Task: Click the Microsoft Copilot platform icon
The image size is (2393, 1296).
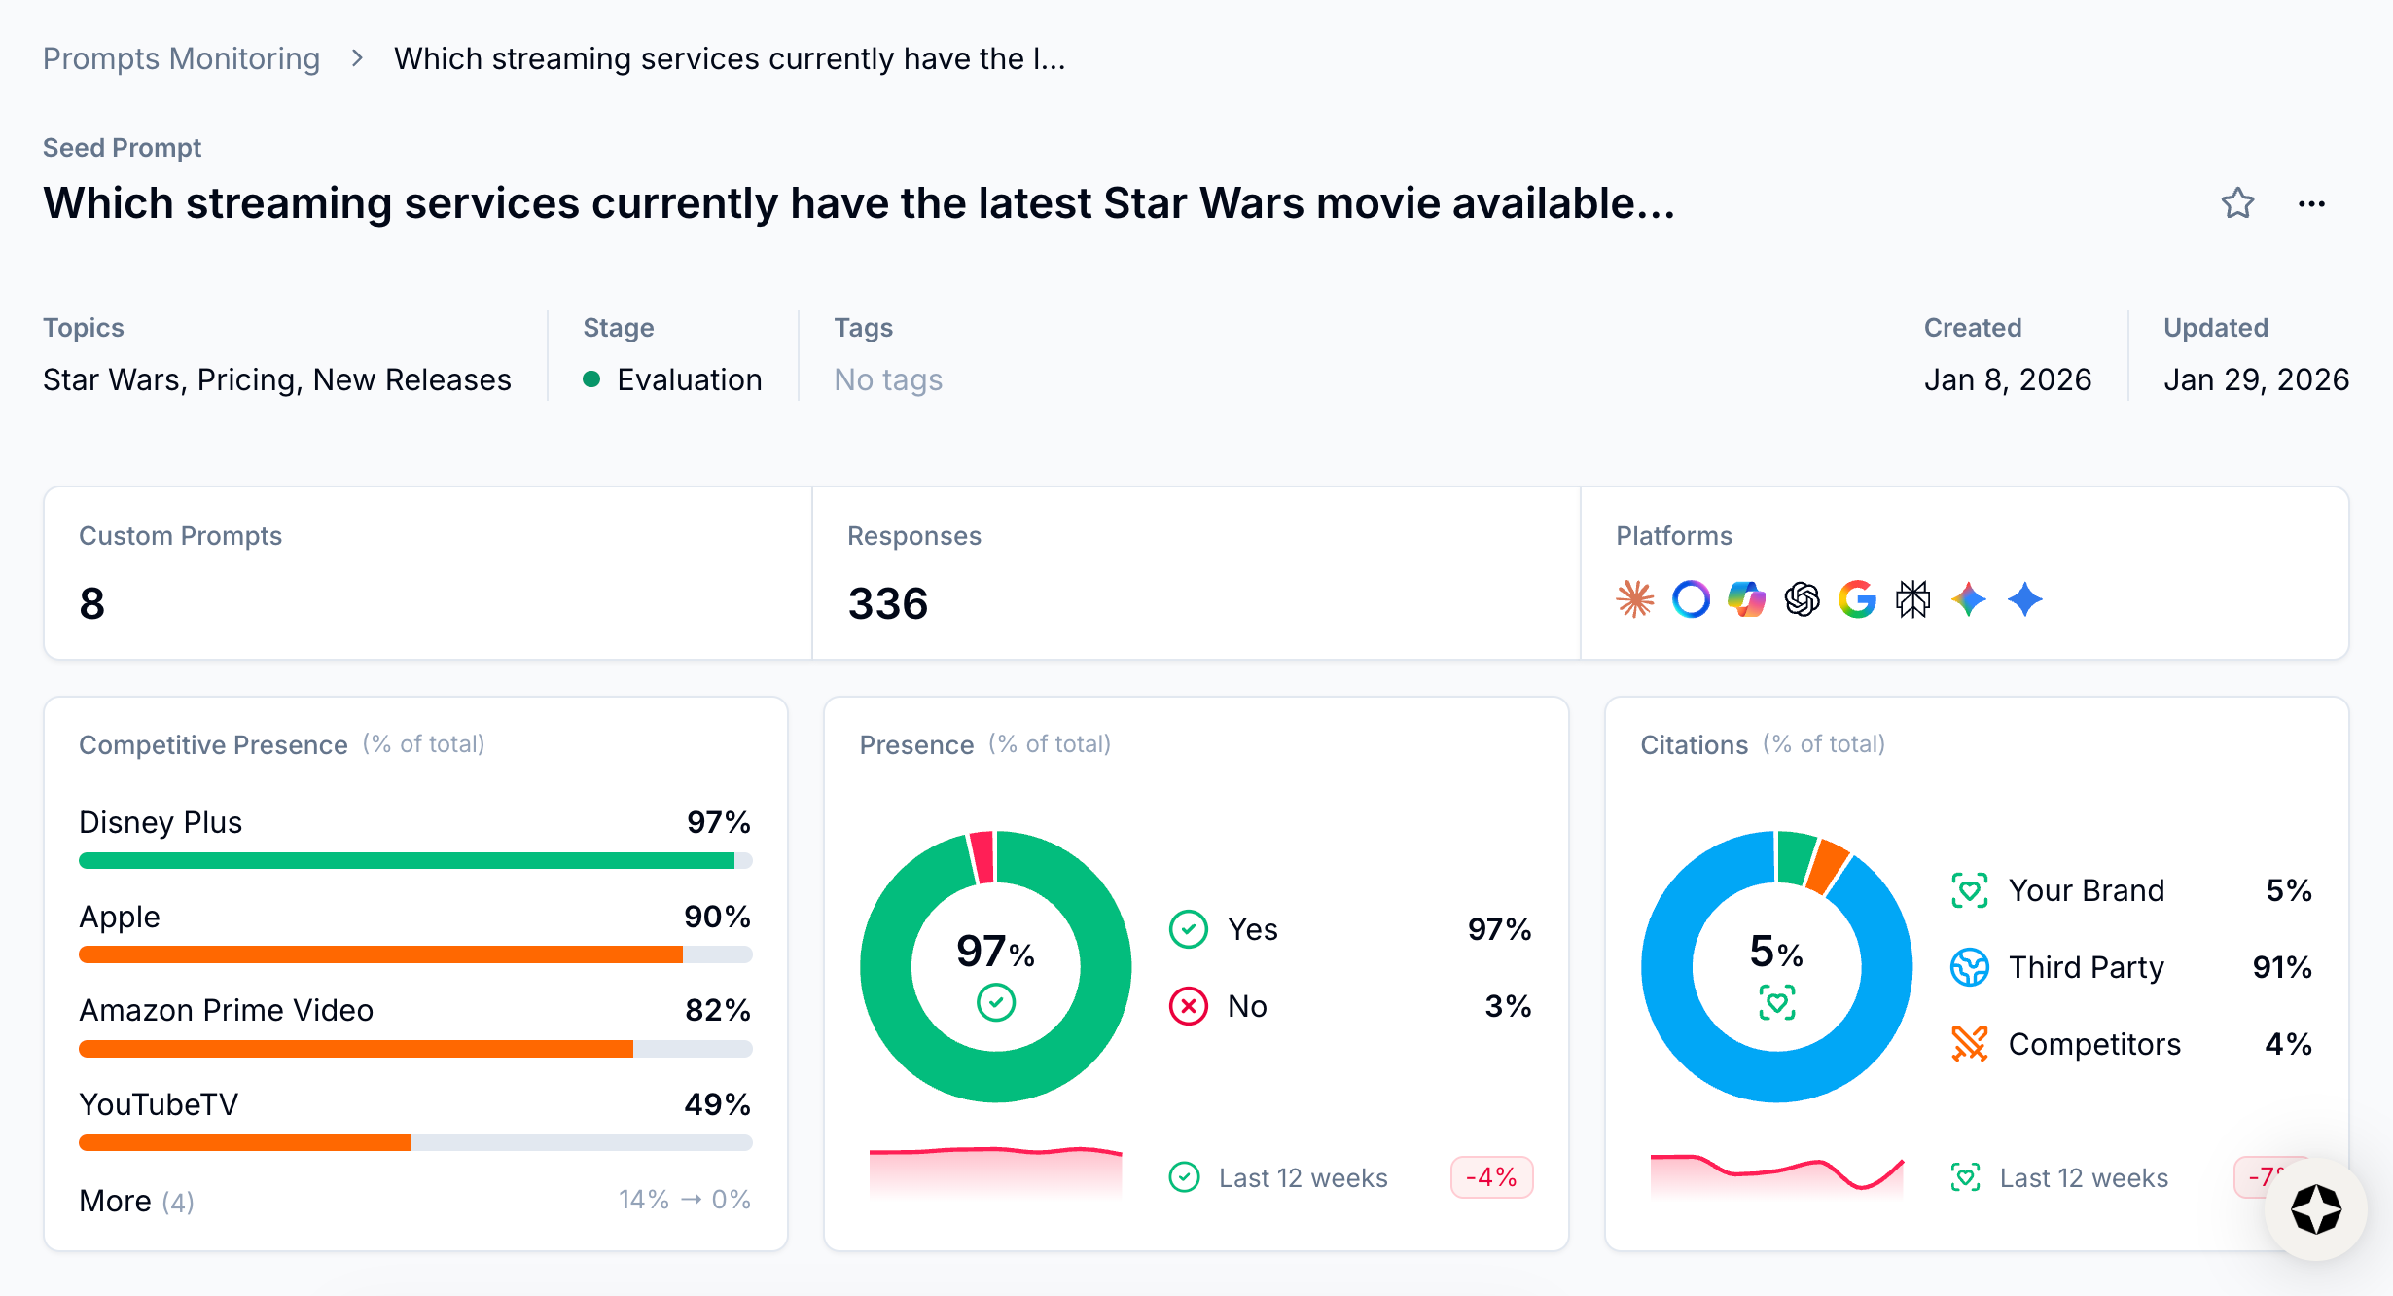Action: 1746,599
